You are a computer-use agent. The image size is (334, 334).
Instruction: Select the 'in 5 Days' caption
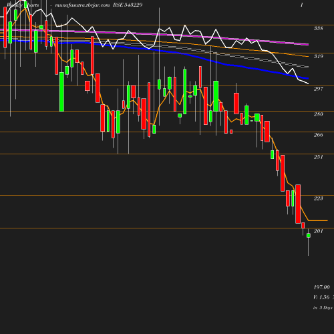pyautogui.click(x=323, y=308)
